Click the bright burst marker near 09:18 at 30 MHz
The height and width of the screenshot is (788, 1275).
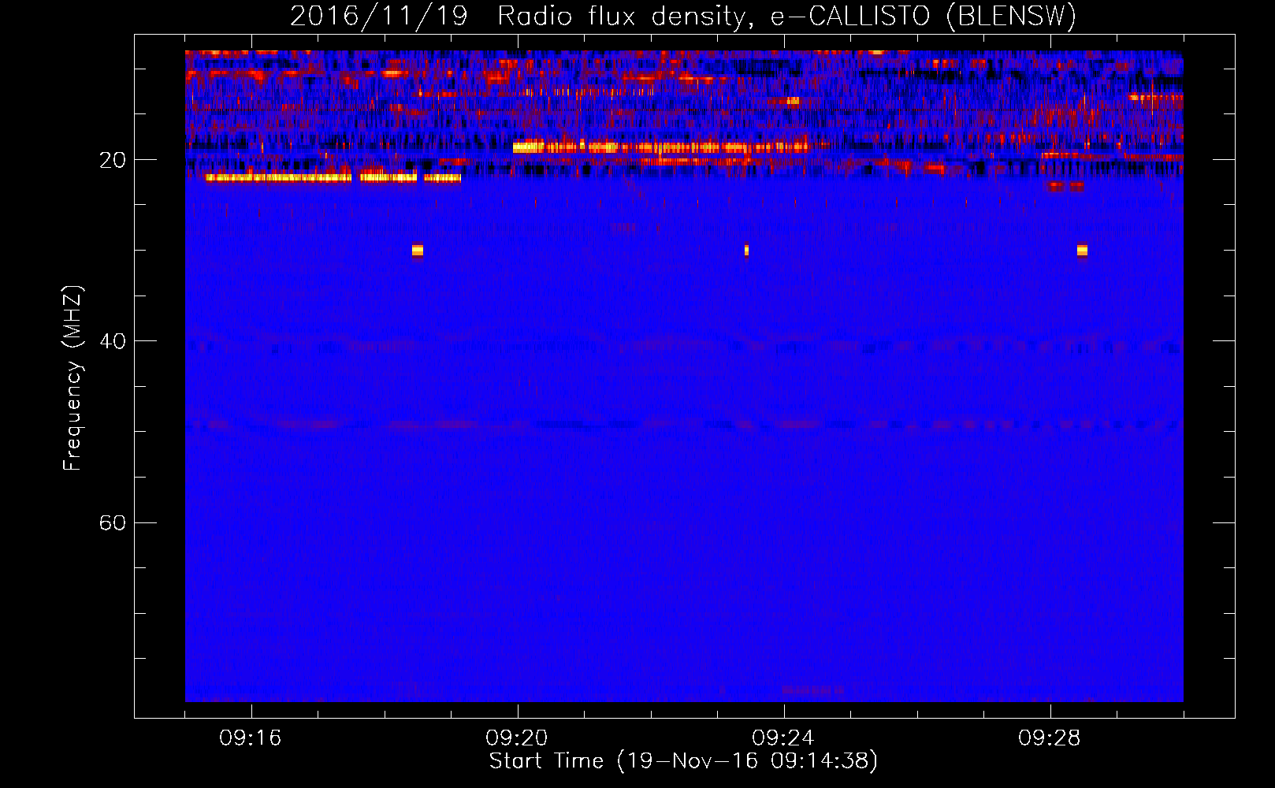tap(418, 251)
